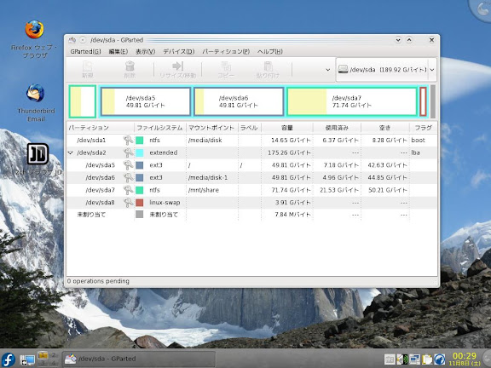Expand the toolbar overflow chevron
This screenshot has height=368, width=491.
(328, 70)
